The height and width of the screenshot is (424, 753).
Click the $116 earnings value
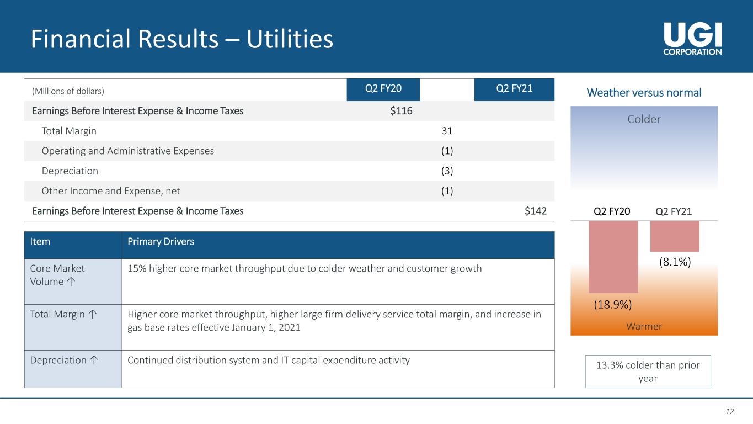click(401, 111)
